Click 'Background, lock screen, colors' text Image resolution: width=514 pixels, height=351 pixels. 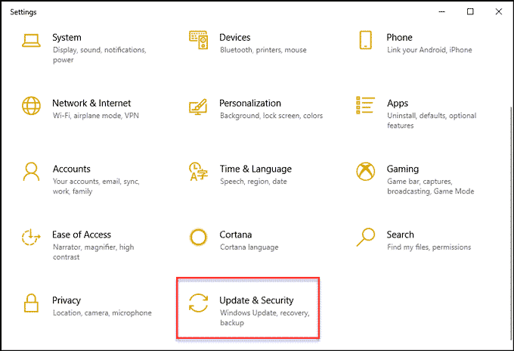click(271, 116)
